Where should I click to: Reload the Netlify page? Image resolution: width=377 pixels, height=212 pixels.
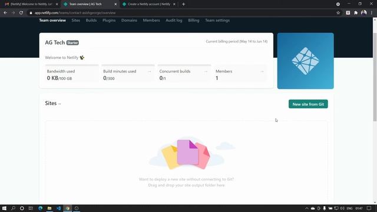(x=21, y=13)
